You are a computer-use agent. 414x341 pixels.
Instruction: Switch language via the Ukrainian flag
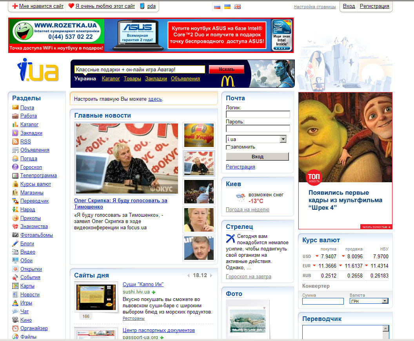click(227, 7)
